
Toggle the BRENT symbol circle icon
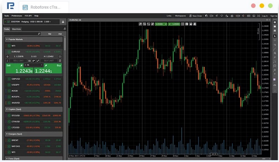pos(9,140)
